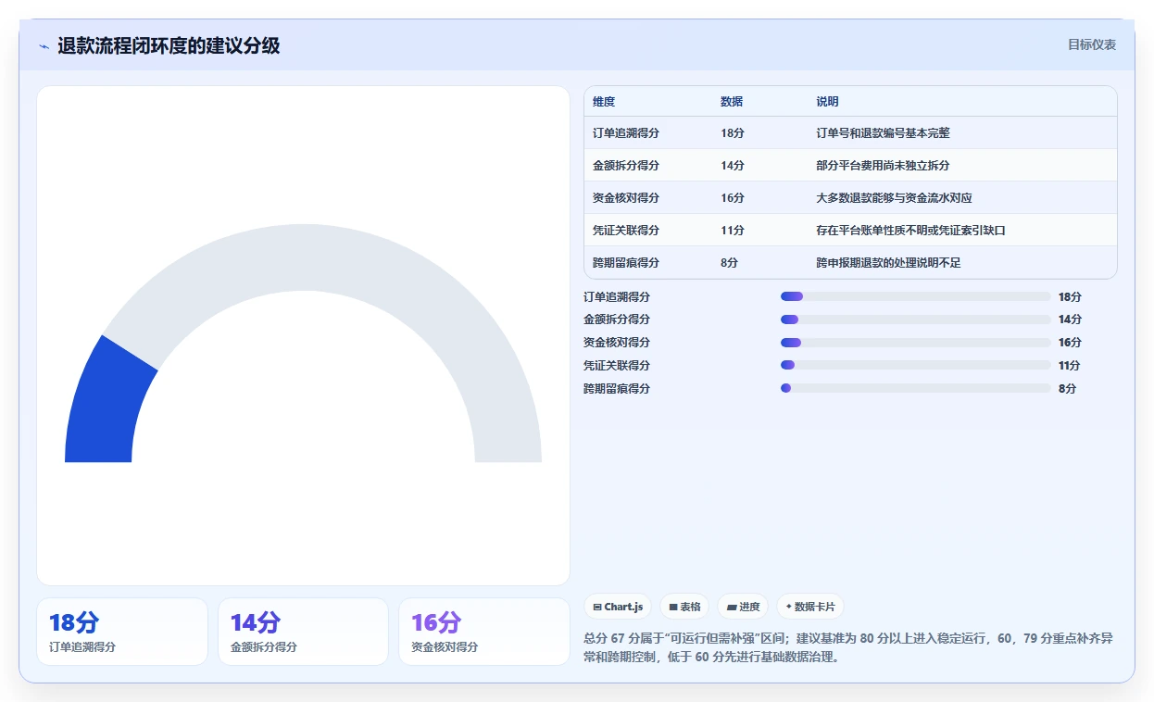The height and width of the screenshot is (702, 1154).
Task: Click the 凭证关联得分 progress bar
Action: pyautogui.click(x=915, y=365)
